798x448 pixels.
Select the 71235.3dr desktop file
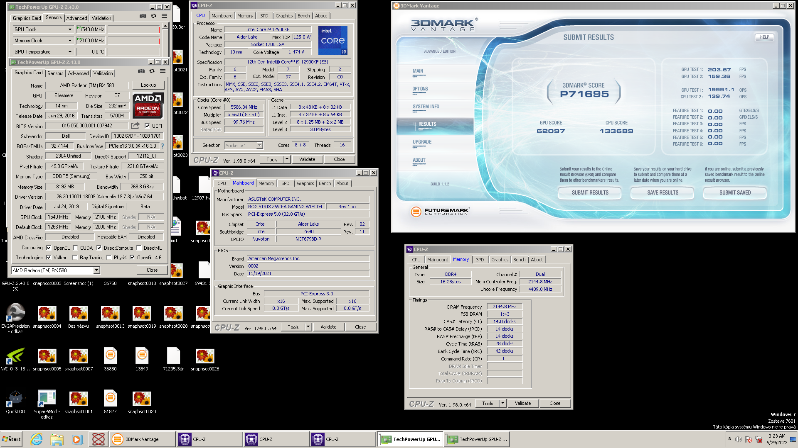coord(173,359)
